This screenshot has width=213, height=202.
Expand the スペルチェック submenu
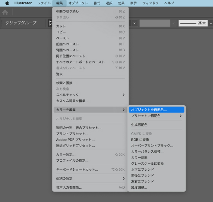point(90,95)
